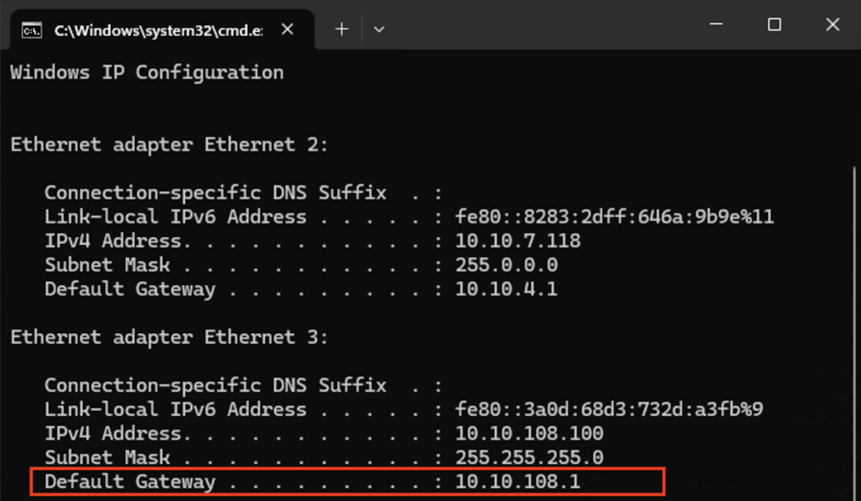The image size is (861, 501).
Task: Close the cmd.exe terminal tab
Action: (x=287, y=29)
